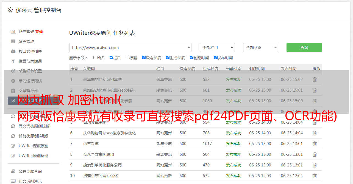Click the 优采云 管理控制台 title

pos(38,10)
